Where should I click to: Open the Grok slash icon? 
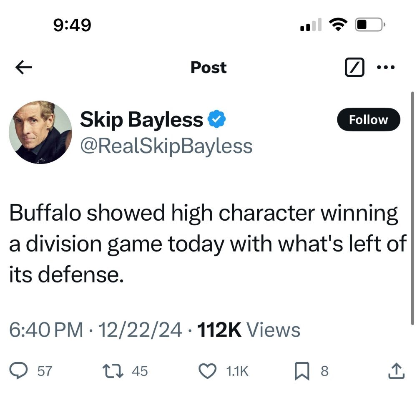pos(354,67)
